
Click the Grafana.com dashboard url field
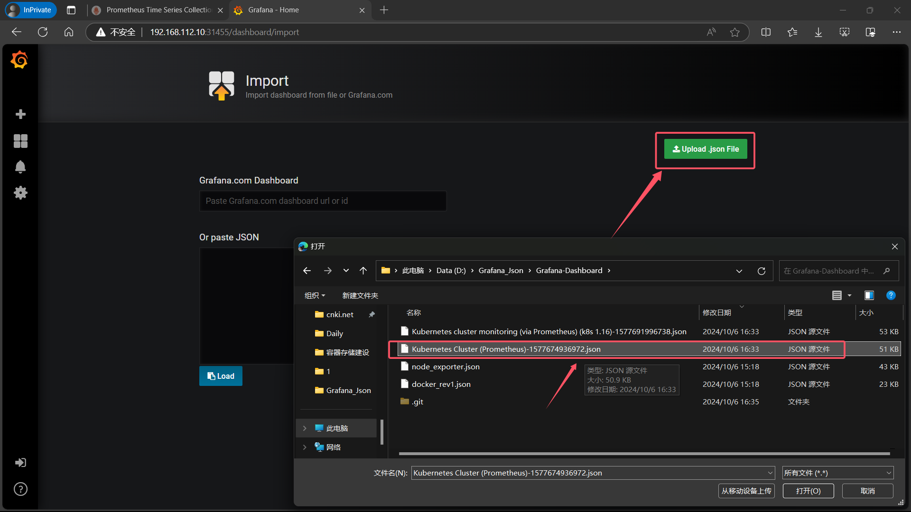[x=323, y=201]
